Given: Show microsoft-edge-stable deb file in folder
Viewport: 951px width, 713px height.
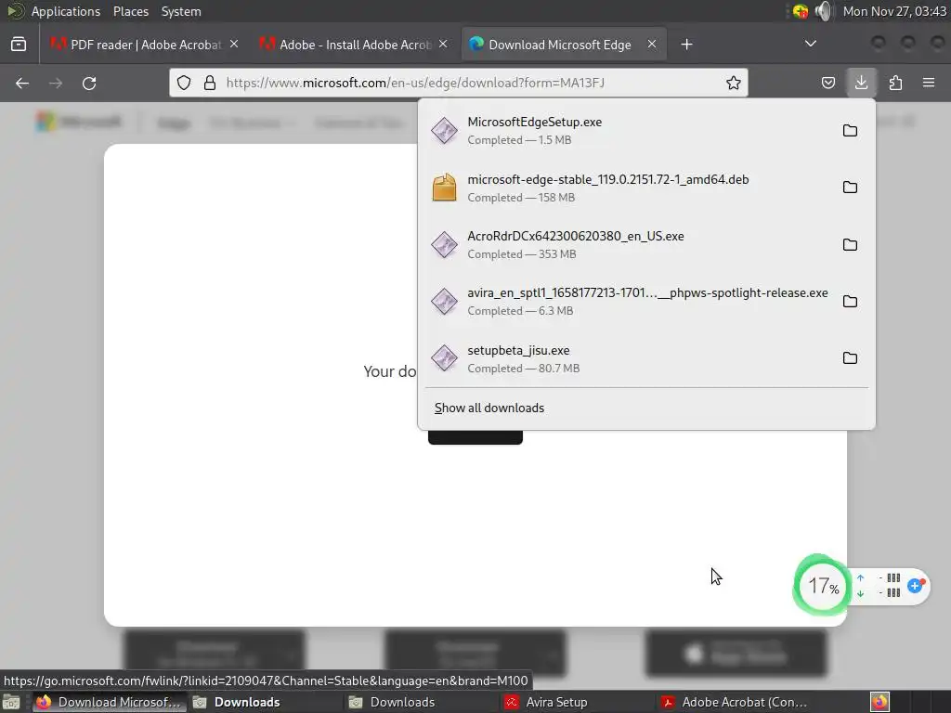Looking at the screenshot, I should click(850, 188).
